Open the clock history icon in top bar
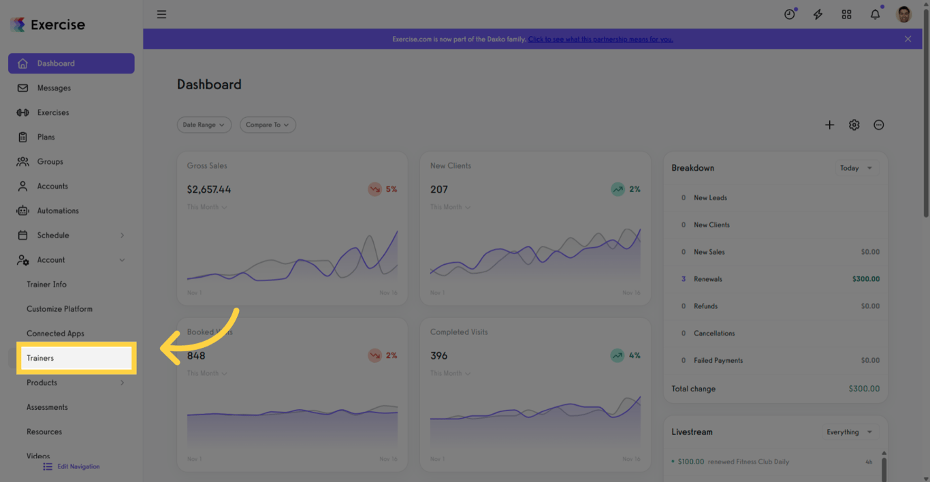 789,14
